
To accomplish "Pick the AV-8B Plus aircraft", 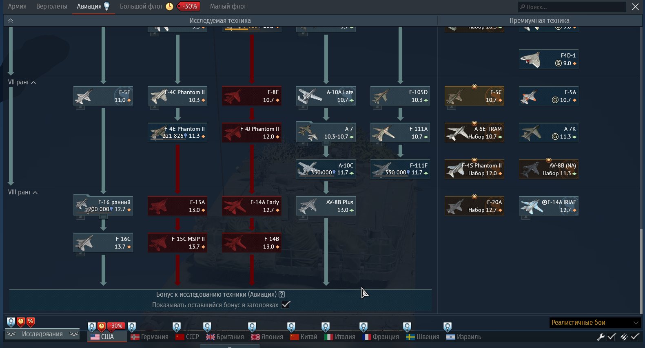I will coord(326,206).
